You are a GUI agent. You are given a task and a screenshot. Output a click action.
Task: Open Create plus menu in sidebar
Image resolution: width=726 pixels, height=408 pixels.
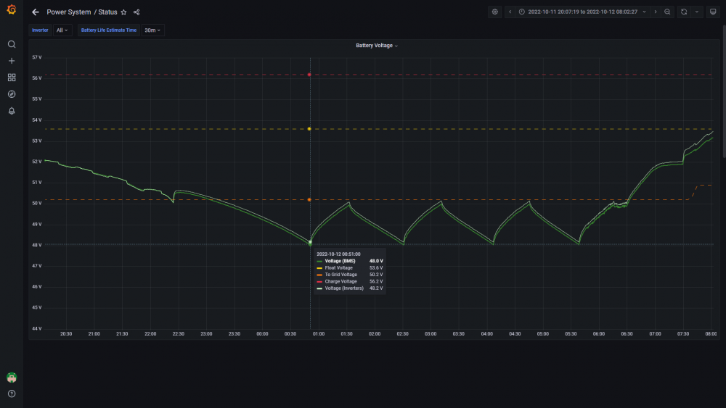12,61
